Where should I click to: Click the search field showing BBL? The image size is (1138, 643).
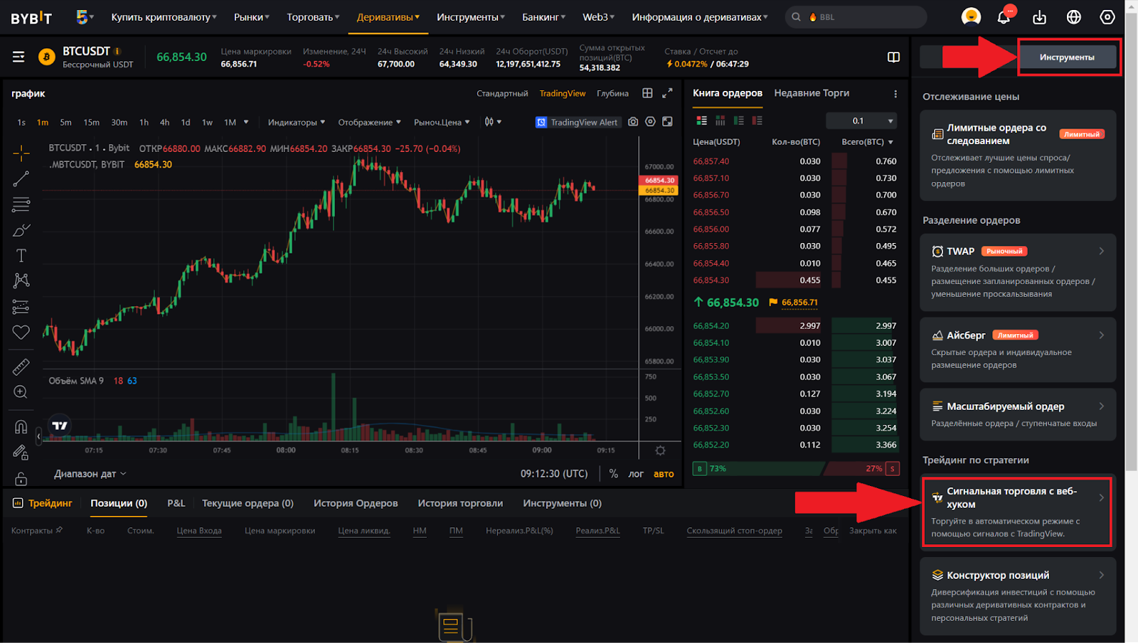[856, 17]
